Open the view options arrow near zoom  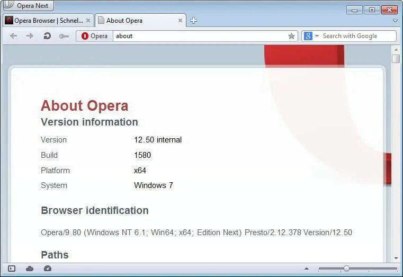[x=307, y=269]
